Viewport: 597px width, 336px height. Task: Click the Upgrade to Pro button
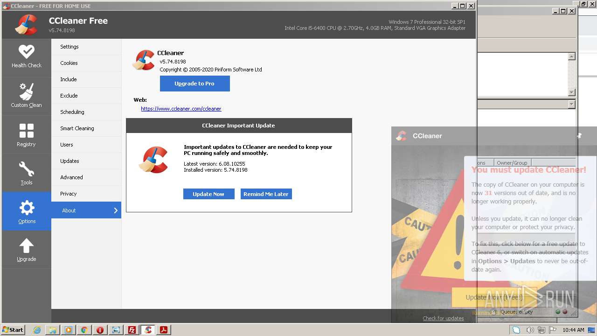tap(194, 84)
